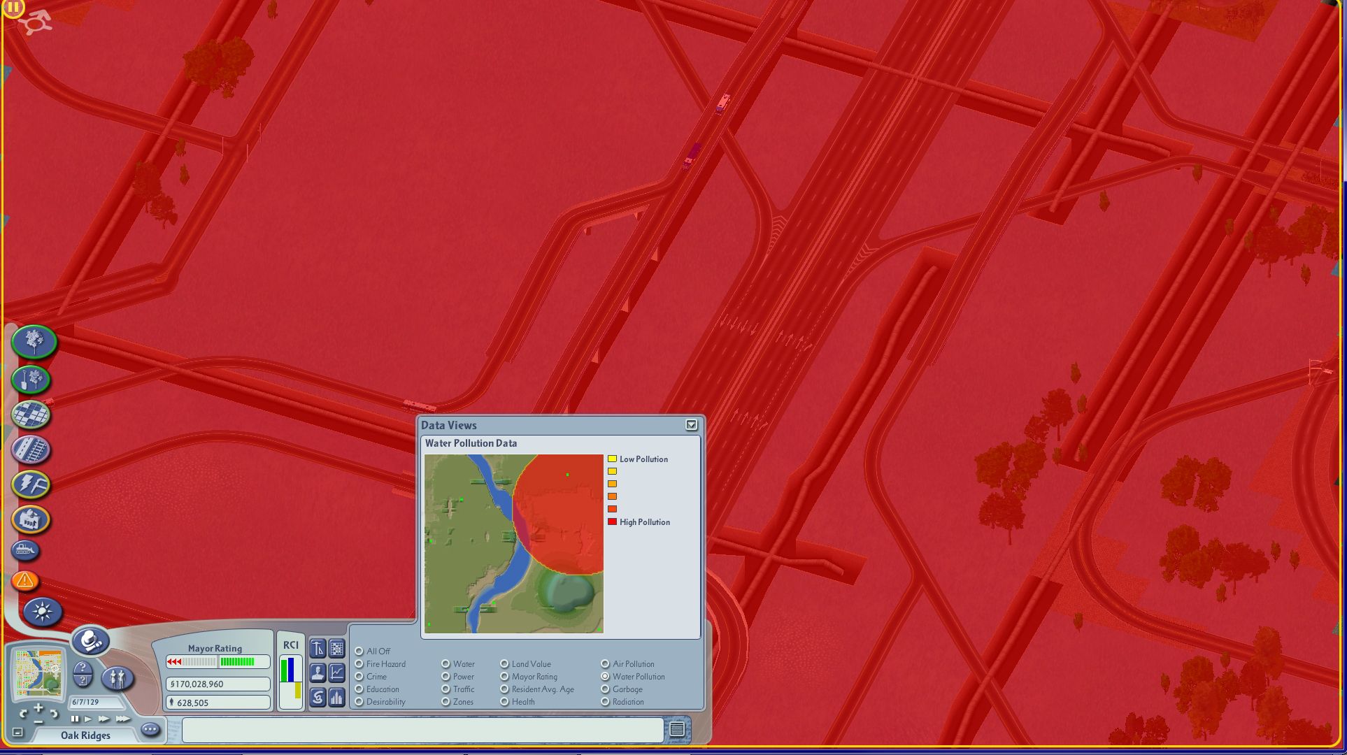
Task: Click the city funds §170,028,960 field
Action: click(x=218, y=684)
